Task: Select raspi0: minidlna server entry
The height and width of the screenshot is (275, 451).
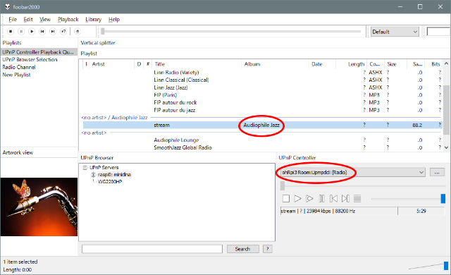Action: (114, 175)
